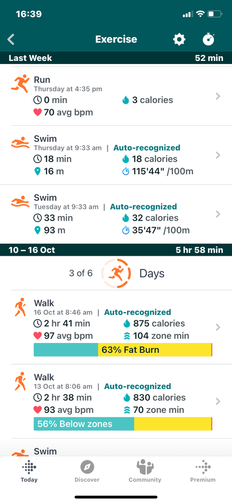232x503 pixels.
Task: Tap the 63% Fat Burn zone bar
Action: 123,349
